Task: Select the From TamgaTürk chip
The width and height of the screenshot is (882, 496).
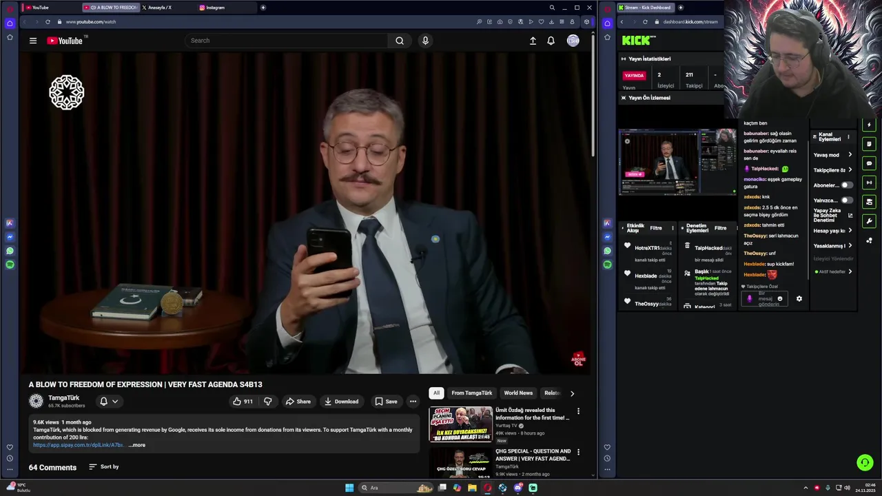Action: coord(472,393)
